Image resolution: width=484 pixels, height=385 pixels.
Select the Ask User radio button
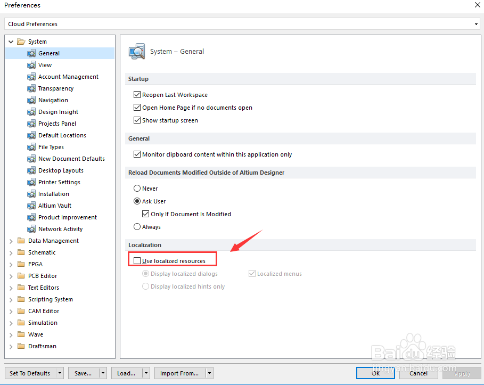click(137, 201)
